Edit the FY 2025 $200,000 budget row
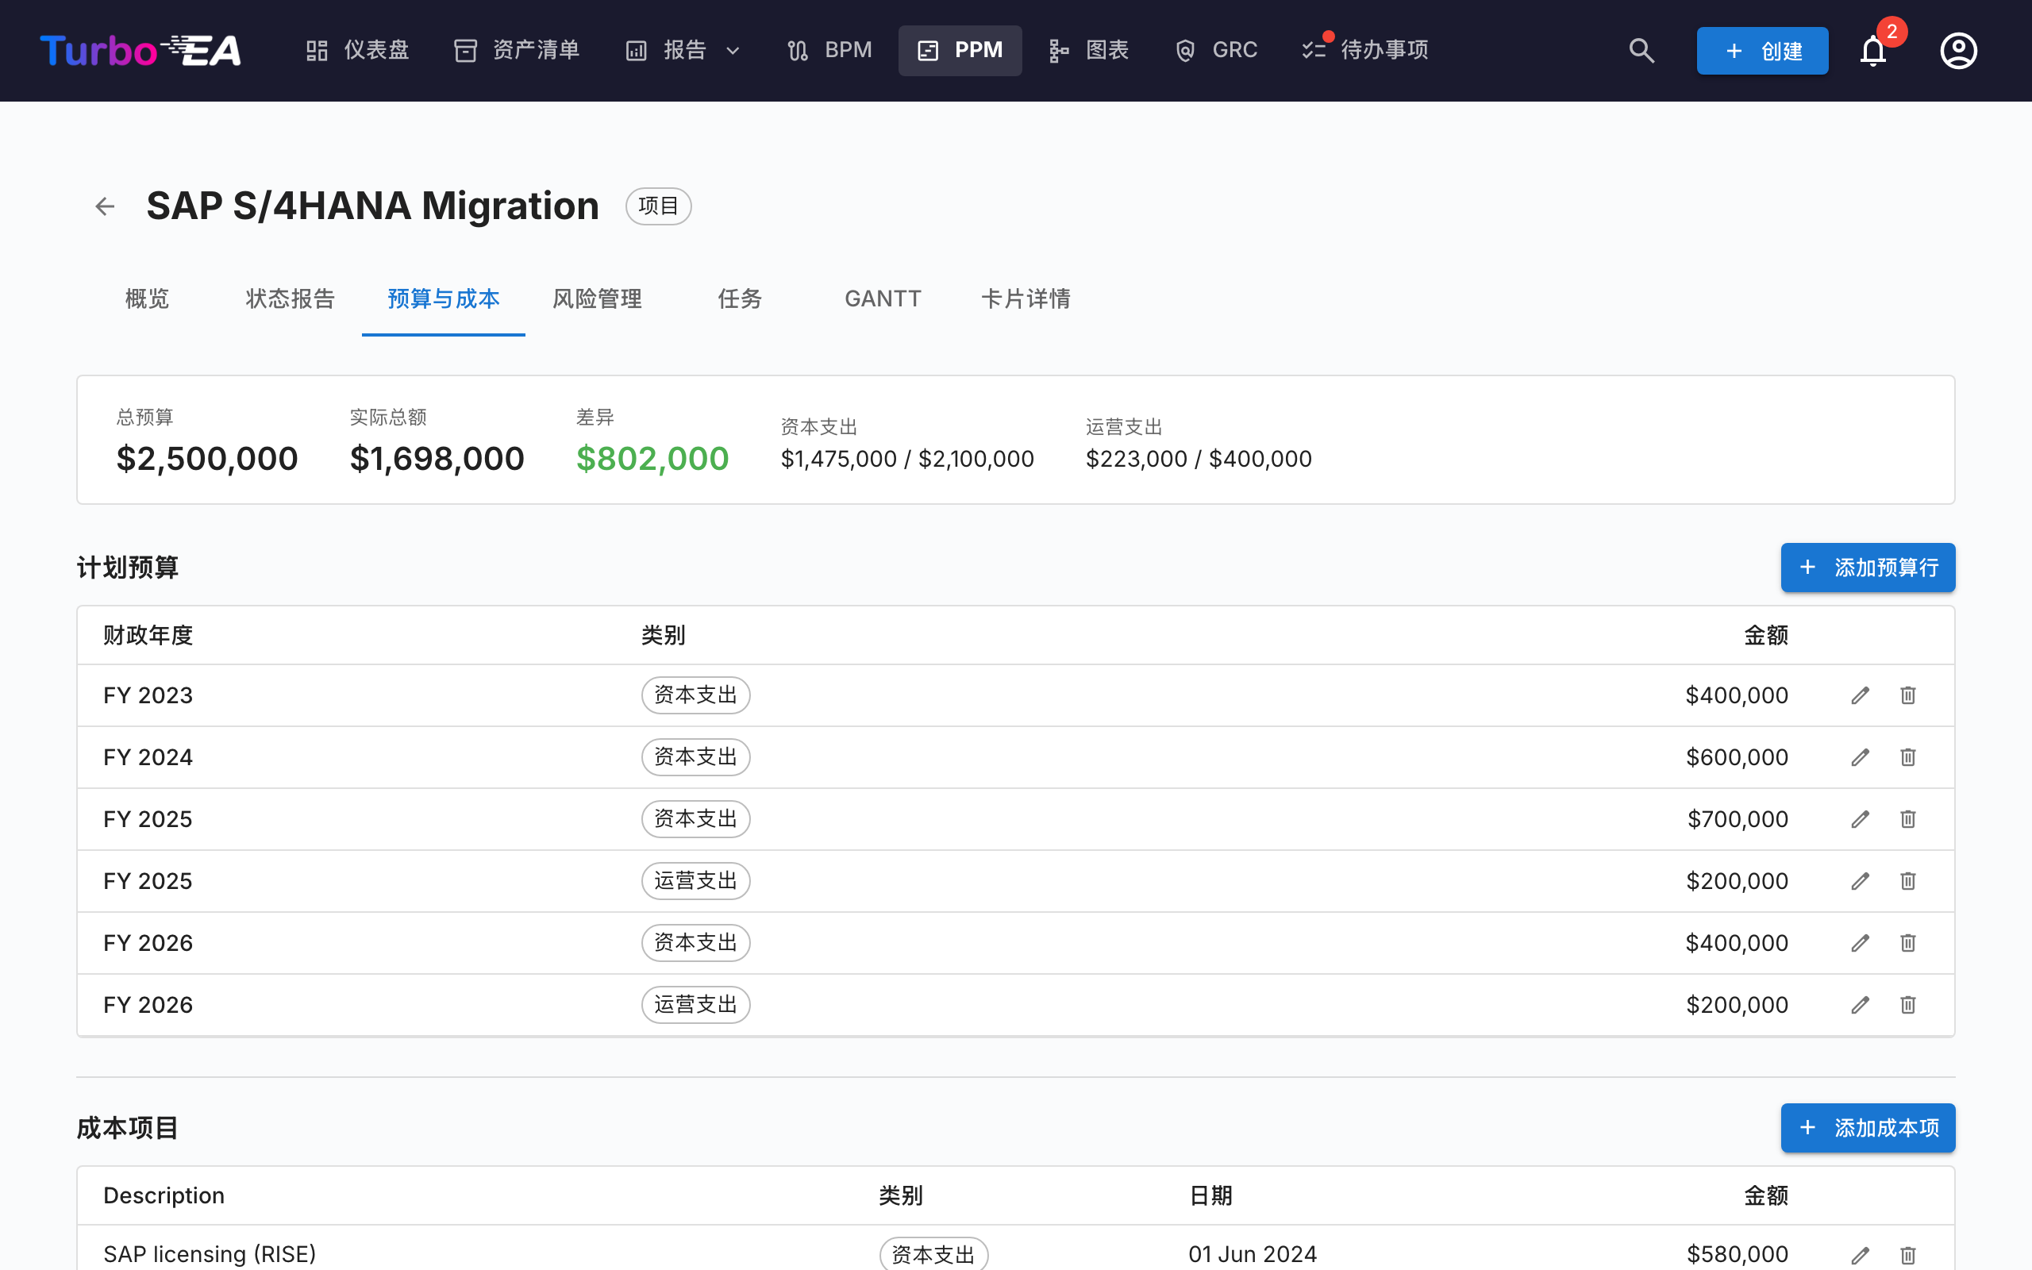 [x=1860, y=881]
